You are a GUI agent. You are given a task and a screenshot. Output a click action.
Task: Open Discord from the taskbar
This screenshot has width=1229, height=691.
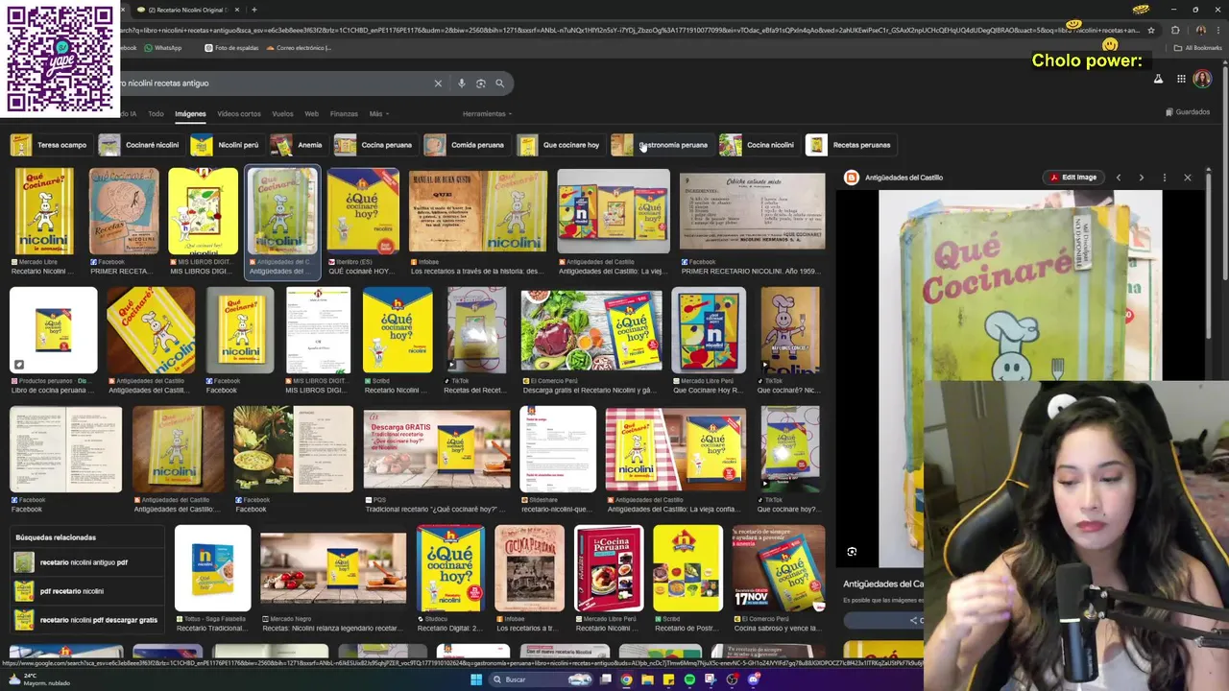click(754, 679)
